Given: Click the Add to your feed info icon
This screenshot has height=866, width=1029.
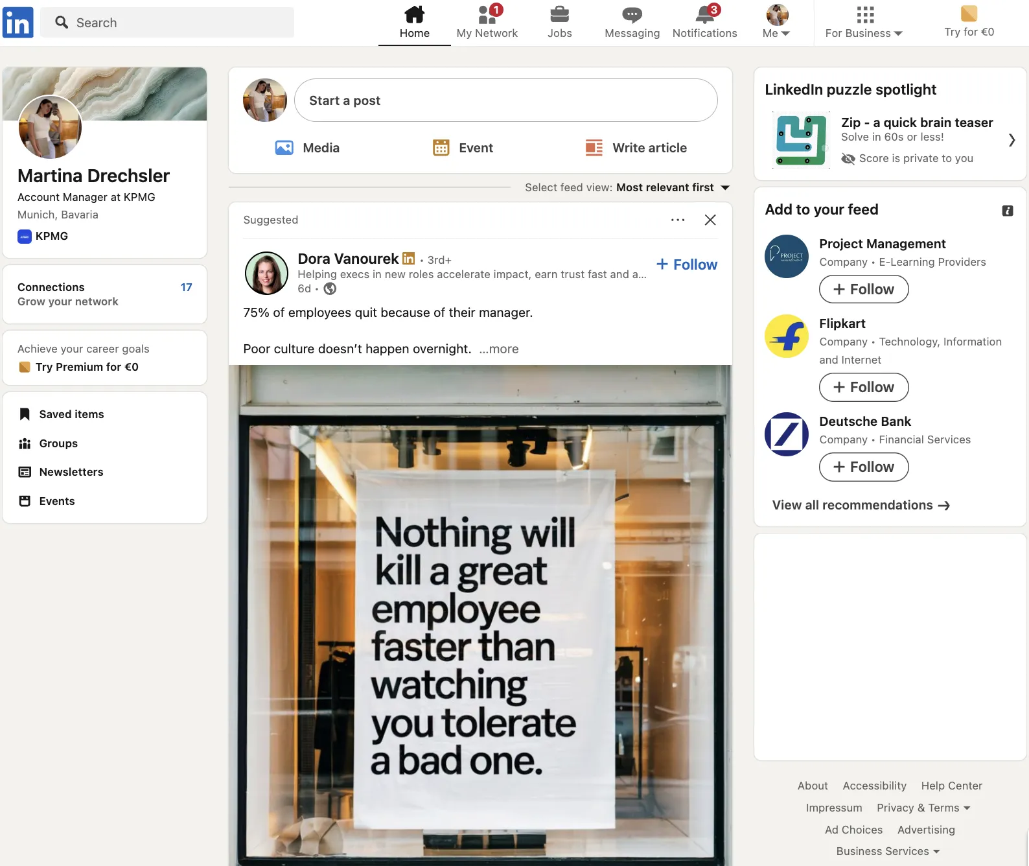Looking at the screenshot, I should (x=1008, y=211).
